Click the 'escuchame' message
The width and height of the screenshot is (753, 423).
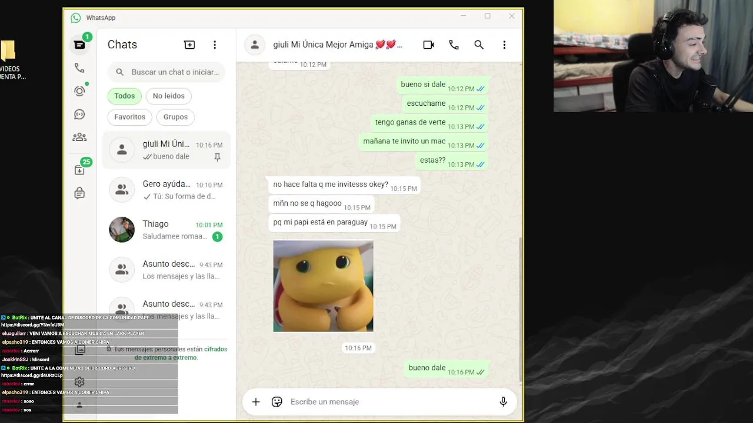click(445, 104)
